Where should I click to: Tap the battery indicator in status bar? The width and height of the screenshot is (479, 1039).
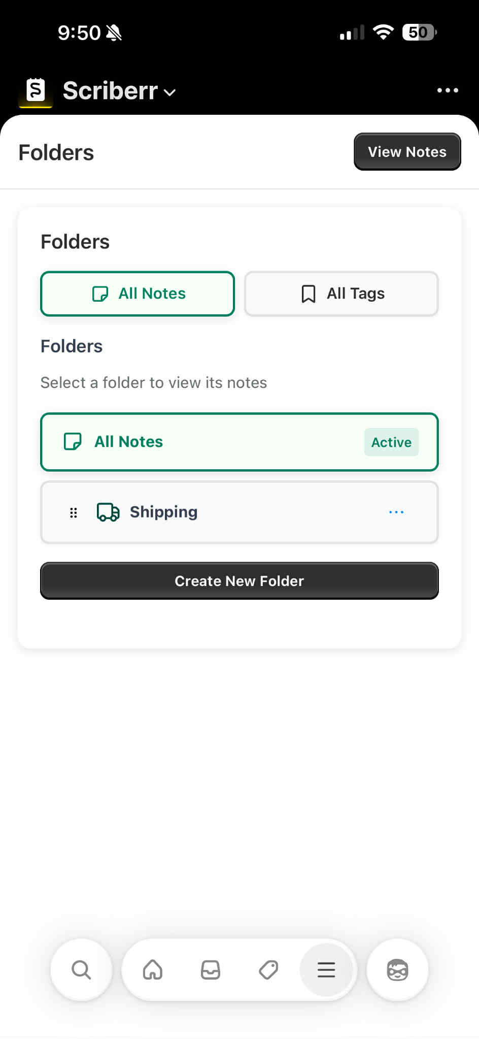click(419, 33)
